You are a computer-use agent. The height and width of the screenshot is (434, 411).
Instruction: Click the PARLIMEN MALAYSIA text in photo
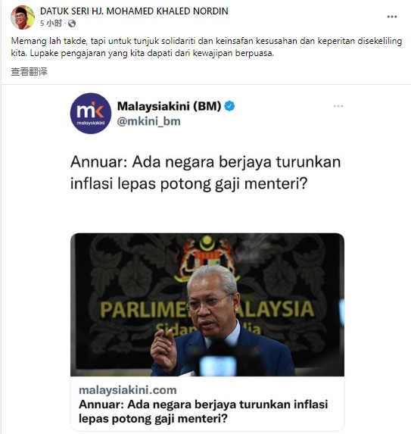pyautogui.click(x=207, y=309)
